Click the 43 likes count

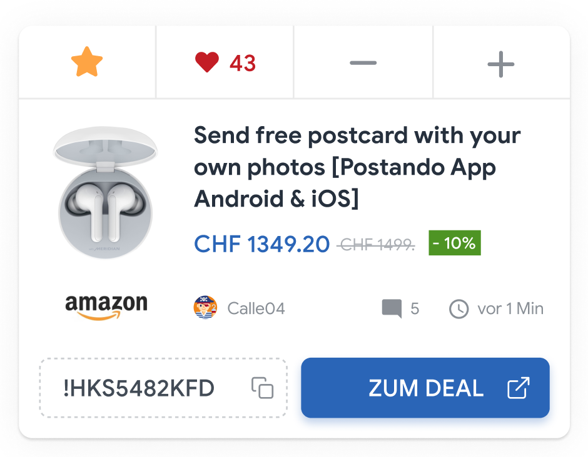[x=243, y=63]
